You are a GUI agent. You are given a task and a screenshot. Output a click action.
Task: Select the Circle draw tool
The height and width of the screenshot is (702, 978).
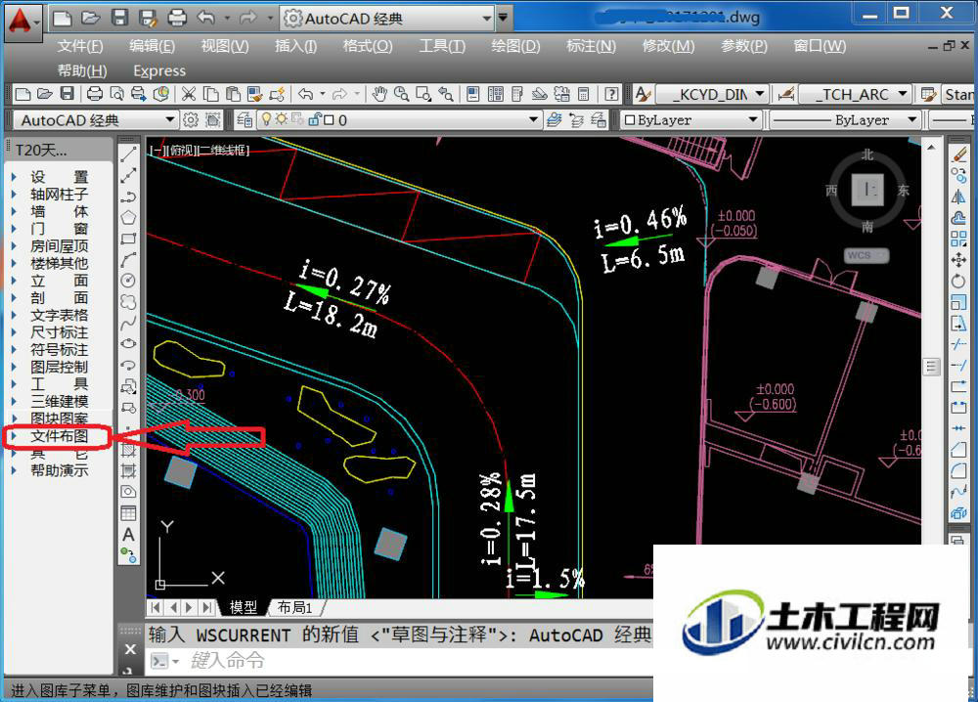point(128,281)
